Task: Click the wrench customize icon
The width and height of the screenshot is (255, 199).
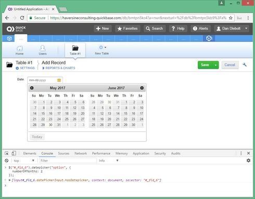Action: (245, 65)
